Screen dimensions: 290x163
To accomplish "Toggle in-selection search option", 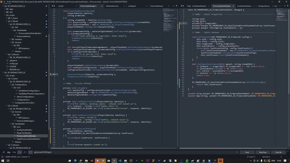I will [x=25, y=152].
